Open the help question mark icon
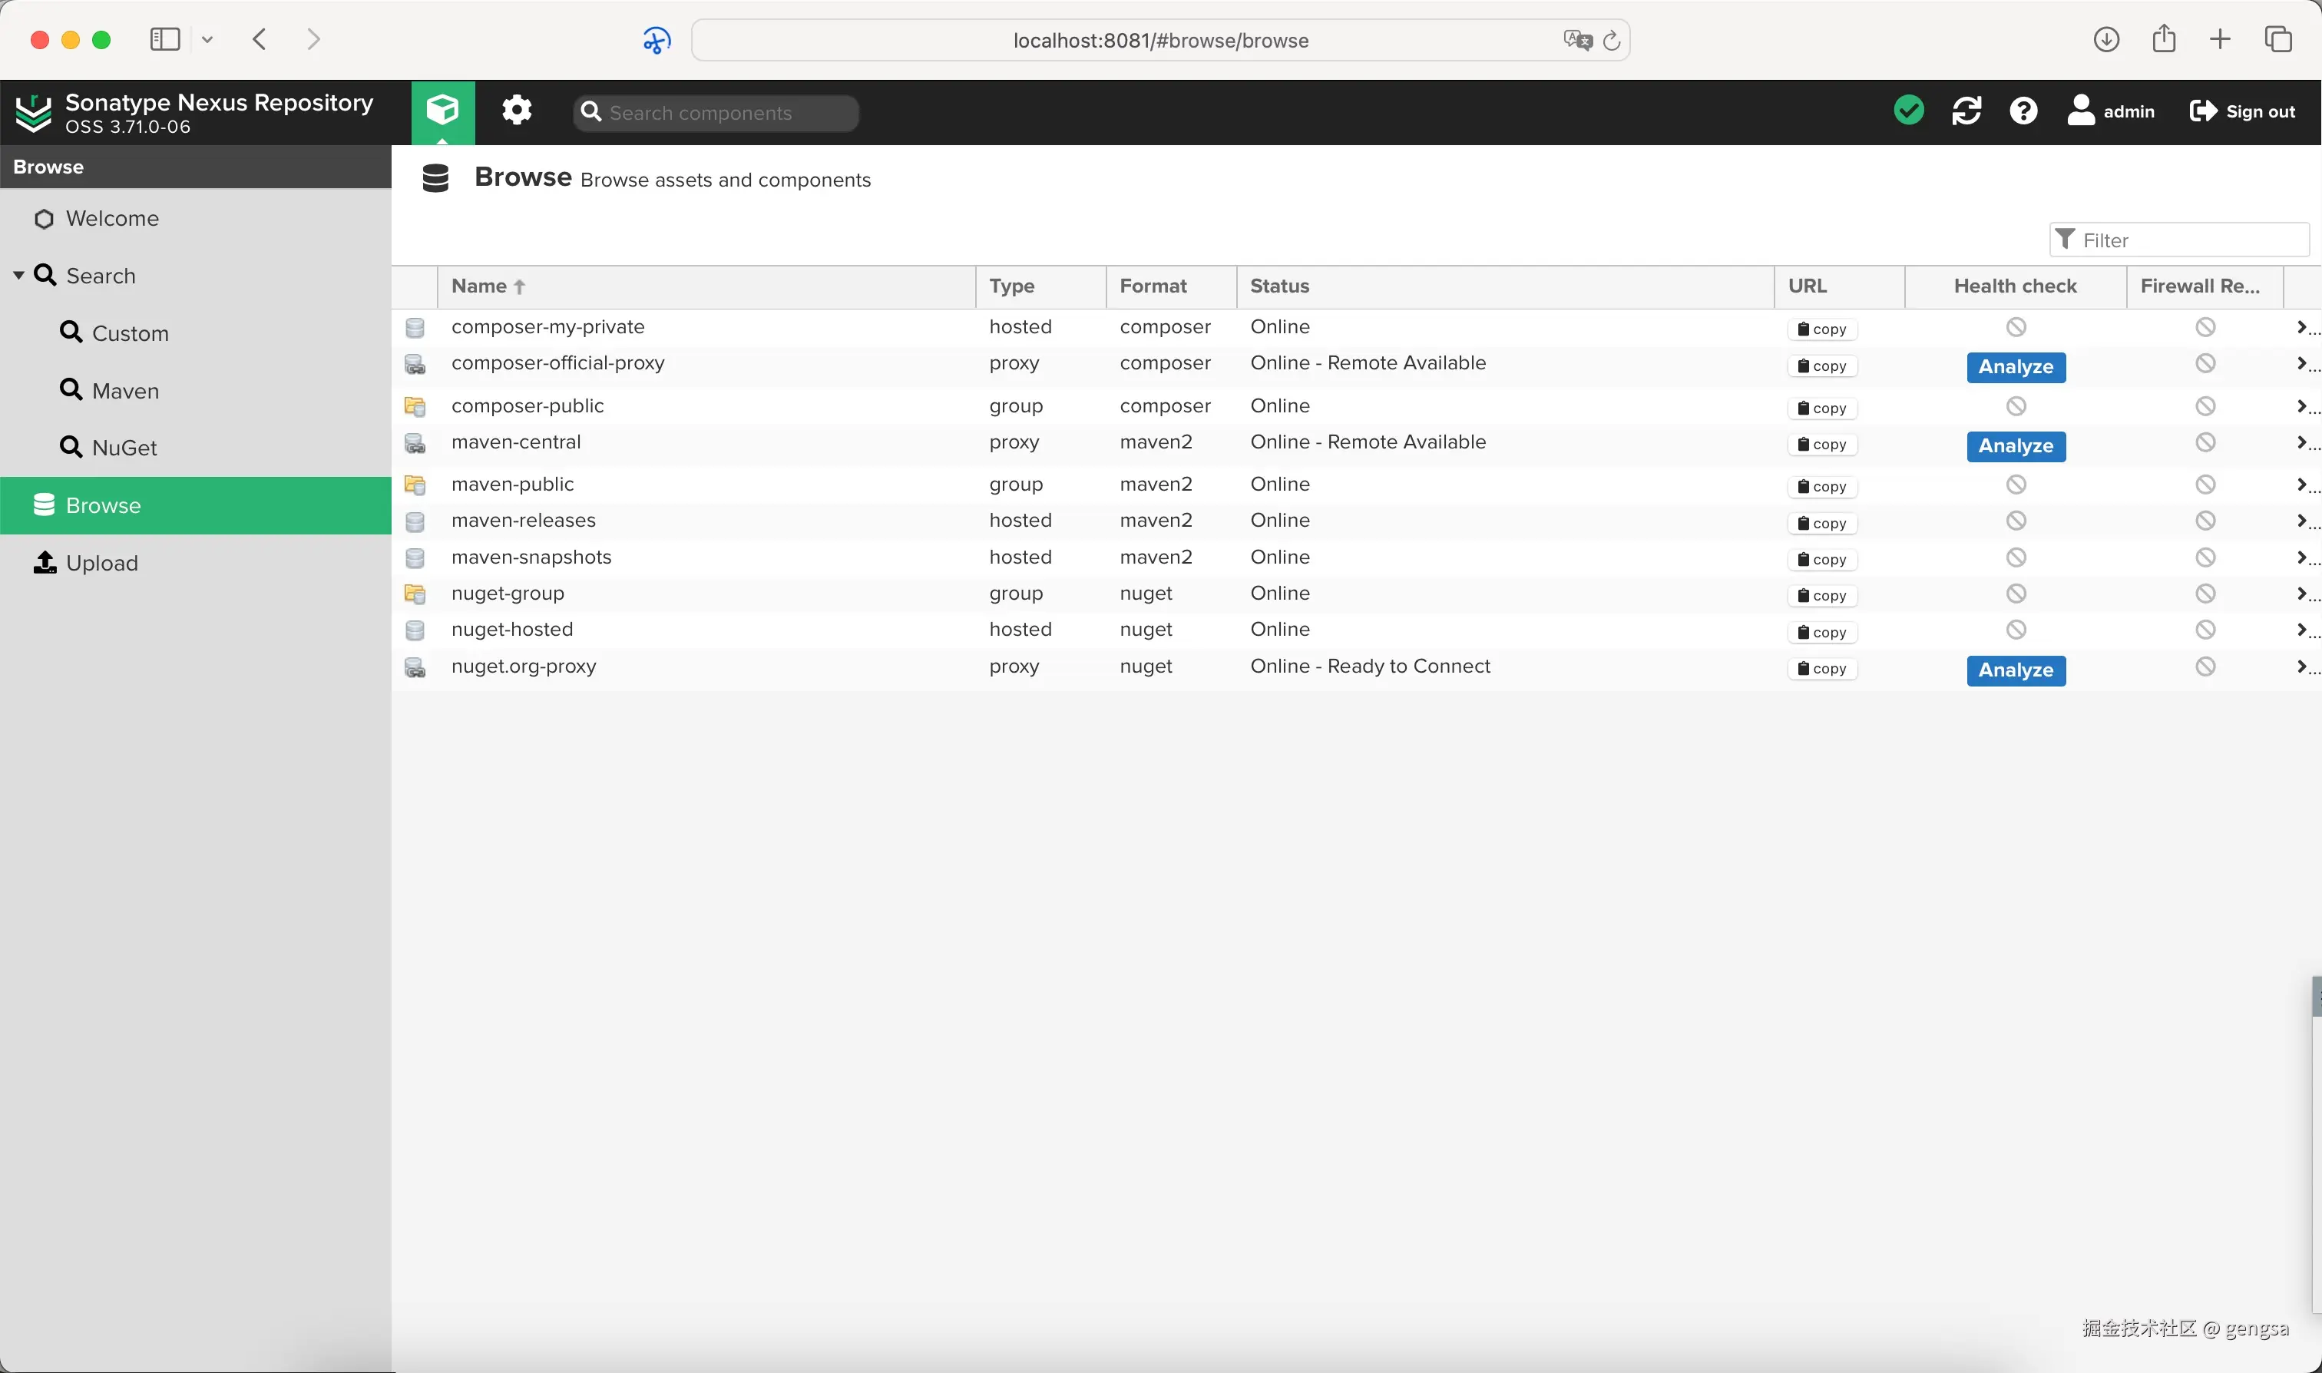 pos(2023,111)
